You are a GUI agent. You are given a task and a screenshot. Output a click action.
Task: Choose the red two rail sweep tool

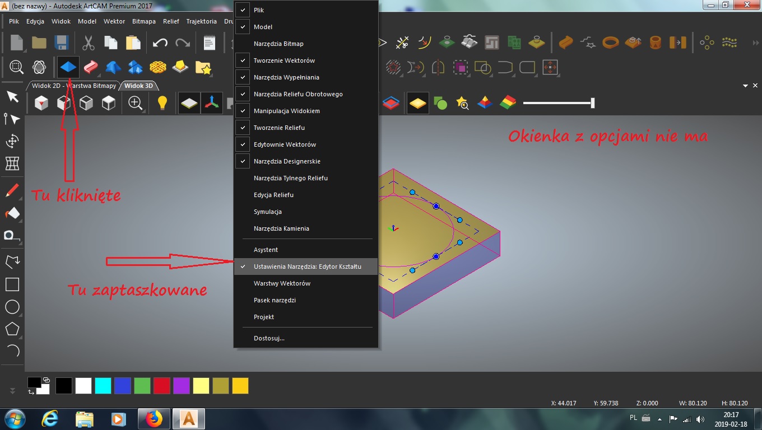[91, 67]
